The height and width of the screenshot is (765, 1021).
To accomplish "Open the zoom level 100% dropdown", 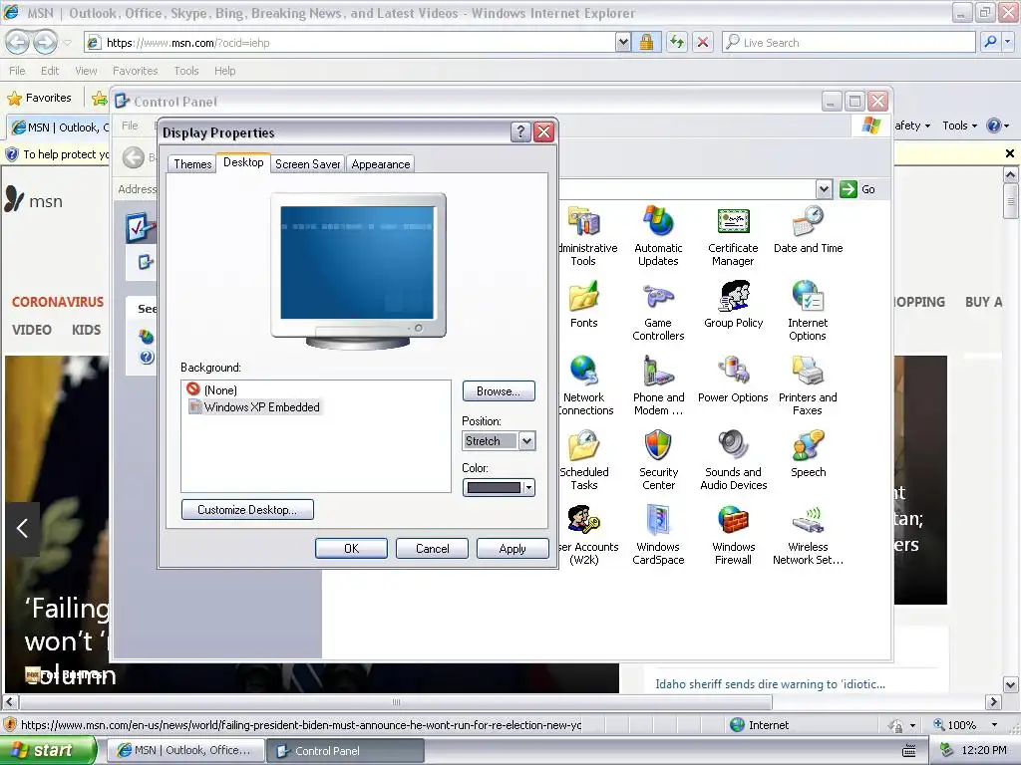I will point(994,725).
